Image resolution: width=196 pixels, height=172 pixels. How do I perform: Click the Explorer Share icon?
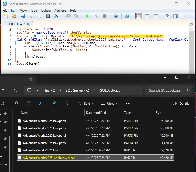point(54,103)
